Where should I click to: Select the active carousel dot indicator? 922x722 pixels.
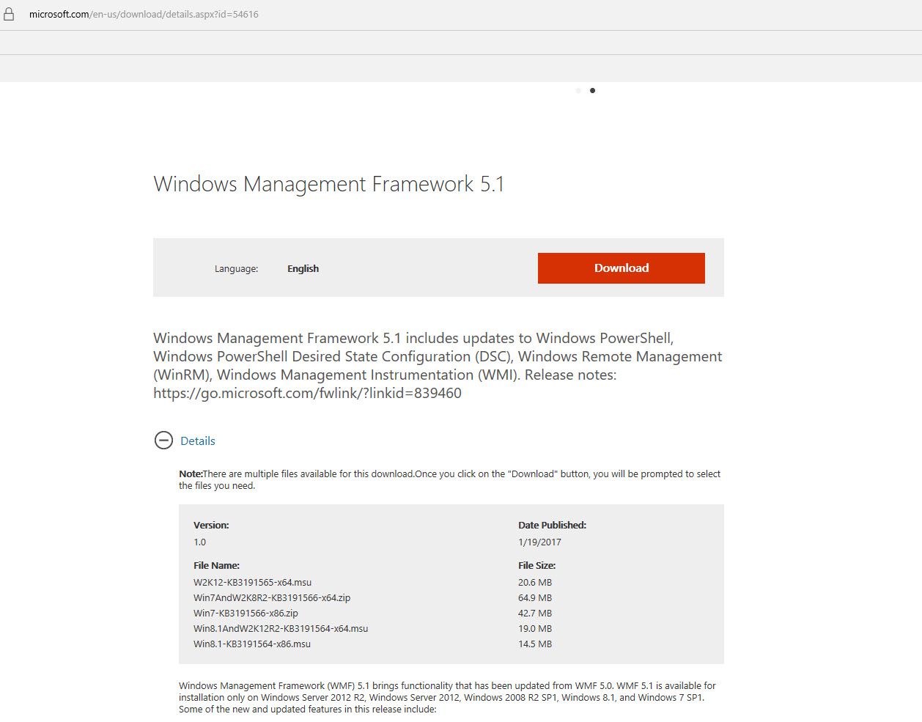tap(592, 91)
